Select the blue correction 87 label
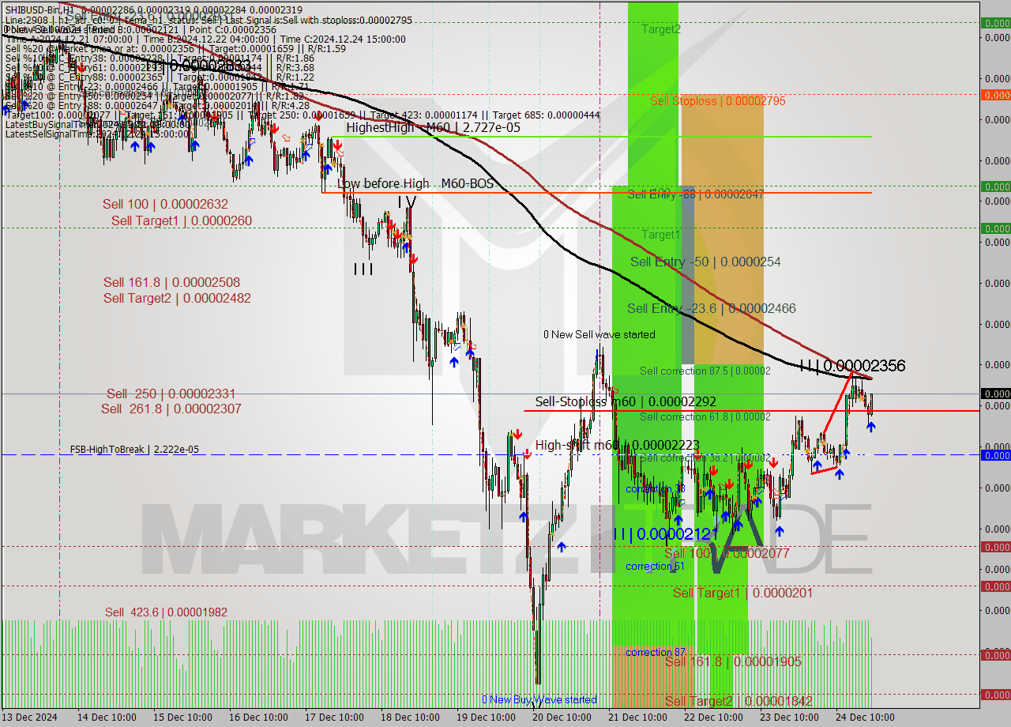Screen dimensions: 1011x727 coord(655,652)
